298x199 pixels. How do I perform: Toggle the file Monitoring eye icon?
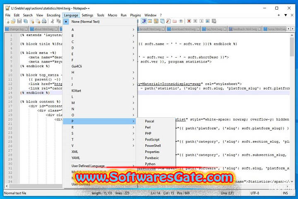pos(181,21)
